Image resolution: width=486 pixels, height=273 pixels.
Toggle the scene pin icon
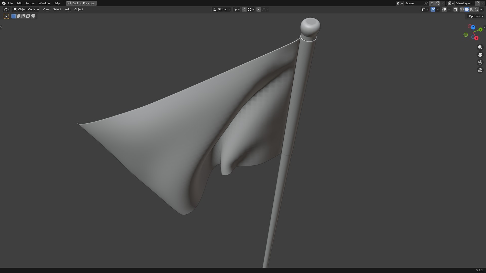[x=426, y=3]
